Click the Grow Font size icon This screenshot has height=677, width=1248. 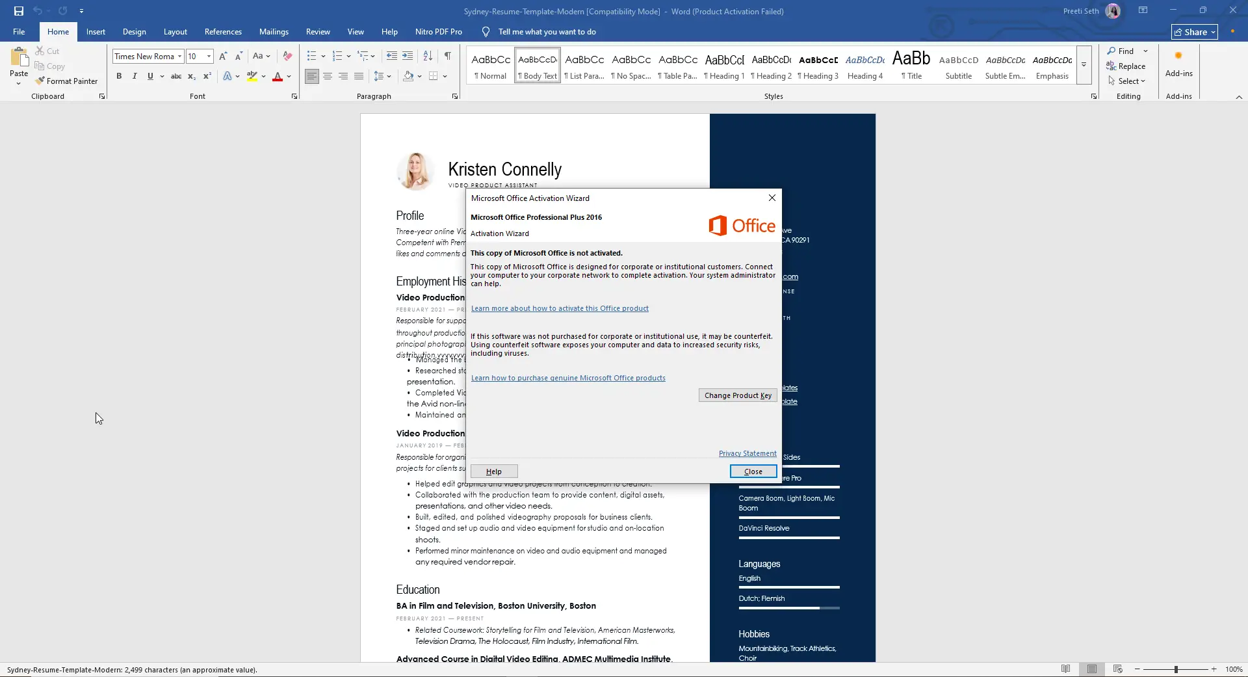coord(223,56)
